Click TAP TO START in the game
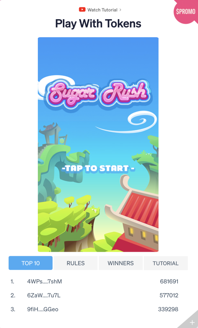 pos(98,168)
